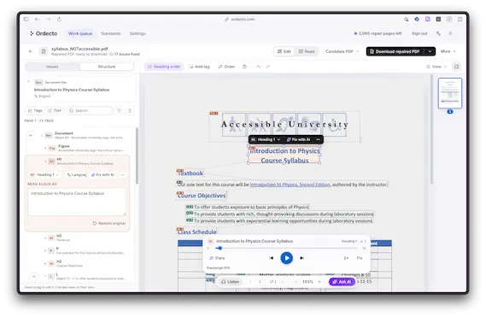The height and width of the screenshot is (317, 486).
Task: Expand the L list tree node
Action: [x=34, y=276]
